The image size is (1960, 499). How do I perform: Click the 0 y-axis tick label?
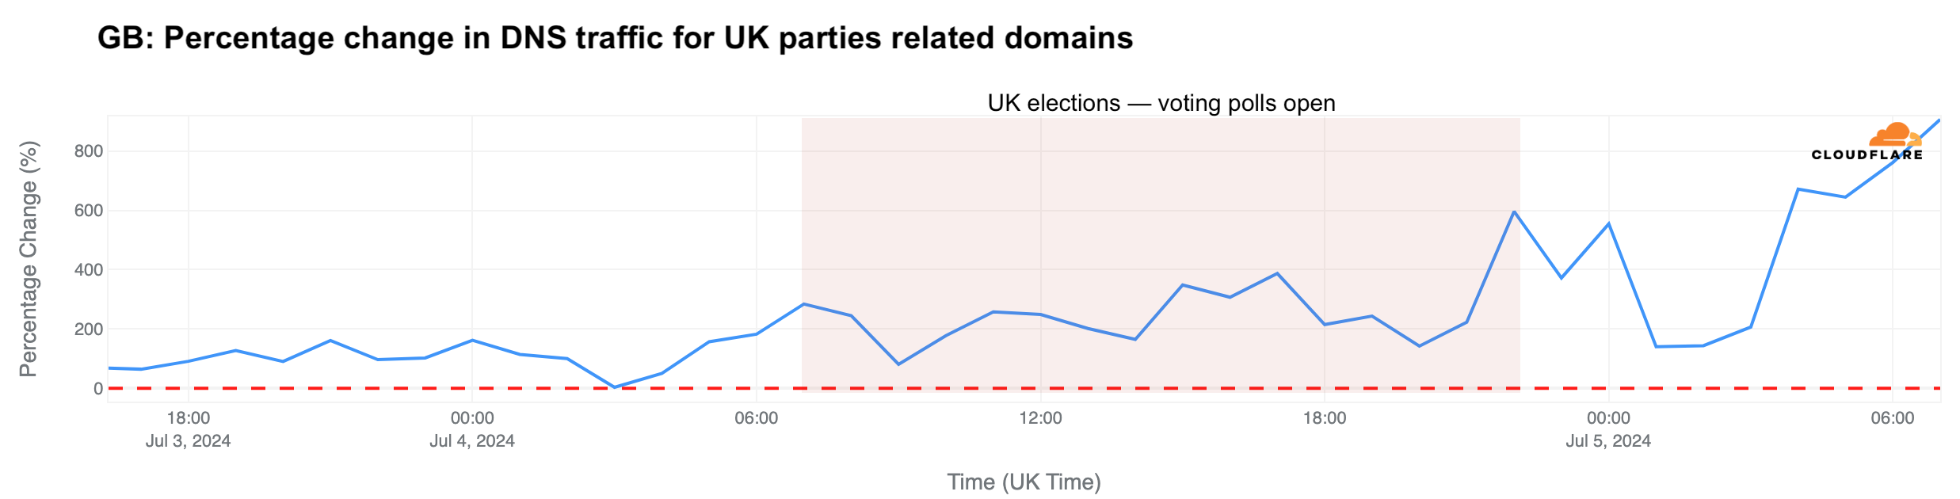pyautogui.click(x=97, y=388)
